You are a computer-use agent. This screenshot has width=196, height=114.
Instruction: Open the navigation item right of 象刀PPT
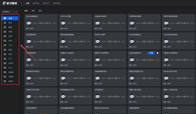point(57,3)
